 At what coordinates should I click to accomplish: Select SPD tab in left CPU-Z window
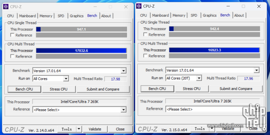(x=61, y=16)
